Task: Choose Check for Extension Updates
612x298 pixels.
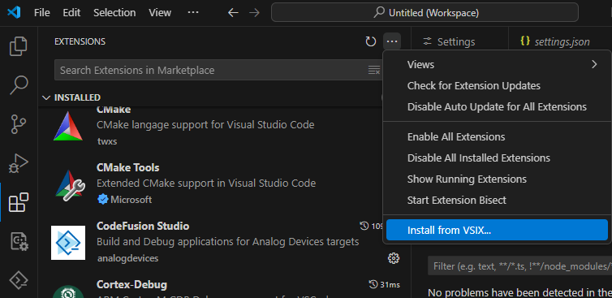Action: point(497,85)
